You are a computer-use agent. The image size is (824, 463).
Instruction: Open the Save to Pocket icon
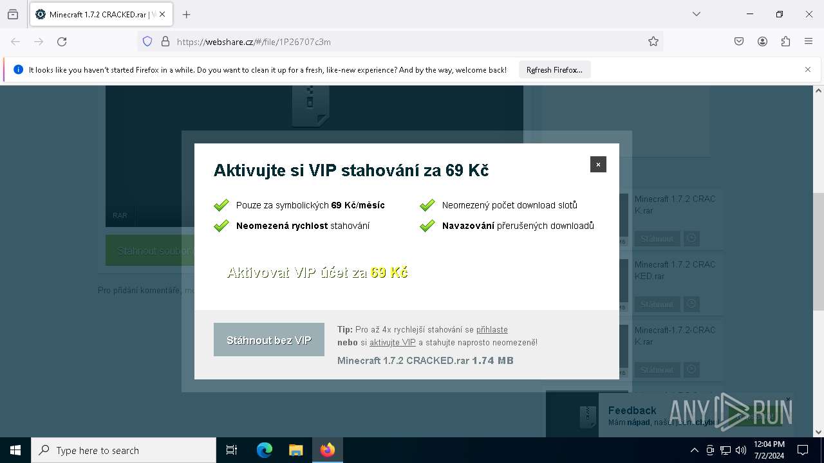pos(739,42)
